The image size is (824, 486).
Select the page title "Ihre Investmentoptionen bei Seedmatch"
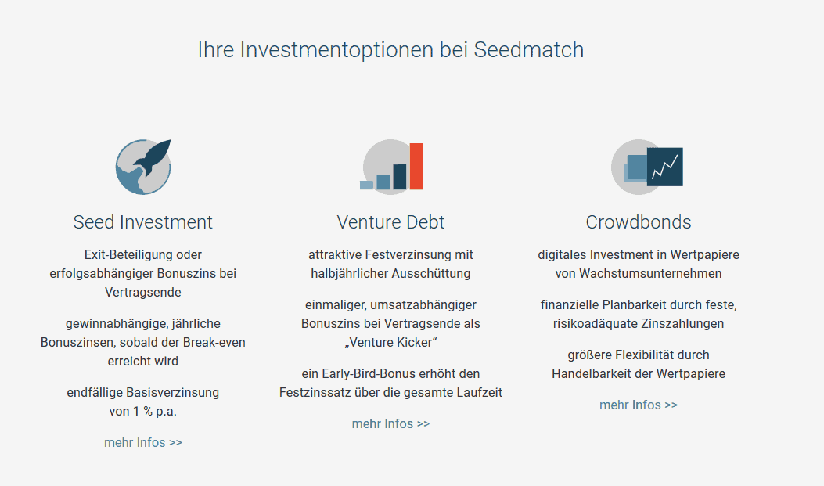390,50
